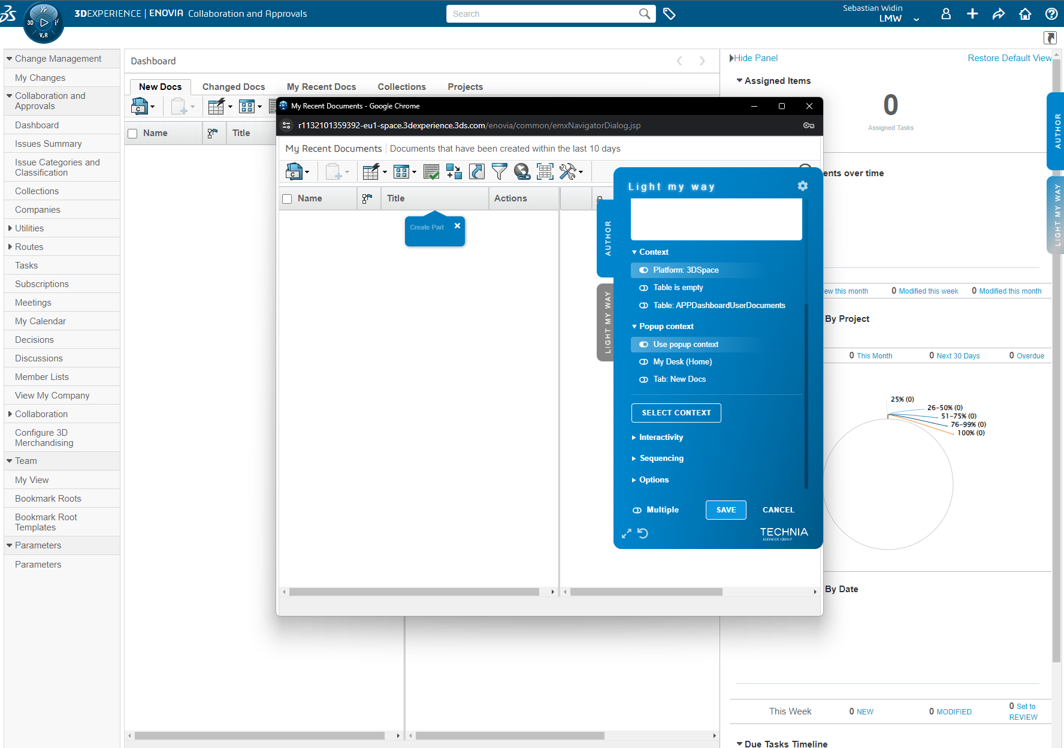Image resolution: width=1064 pixels, height=748 pixels.
Task: Open the Projects tab
Action: point(465,87)
